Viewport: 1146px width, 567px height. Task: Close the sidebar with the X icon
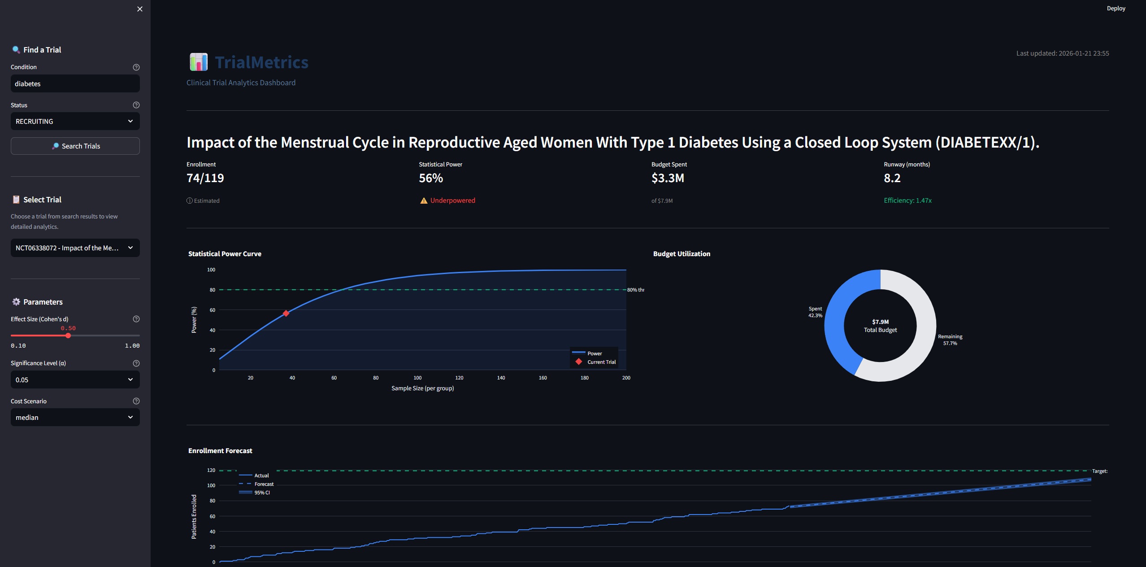[x=140, y=9]
